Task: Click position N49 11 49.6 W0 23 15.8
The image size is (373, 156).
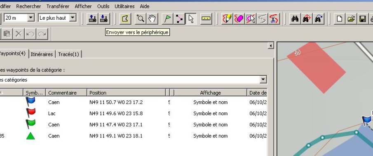Action: (116, 114)
